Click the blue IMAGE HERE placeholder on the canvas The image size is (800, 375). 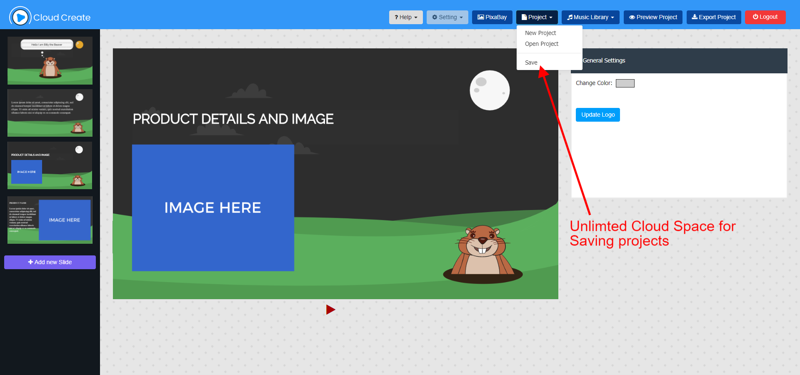click(213, 207)
